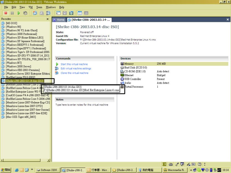Viewport: 231px width, 173px height.
Task: Click the USB Controller device icon
Action: coord(122,79)
